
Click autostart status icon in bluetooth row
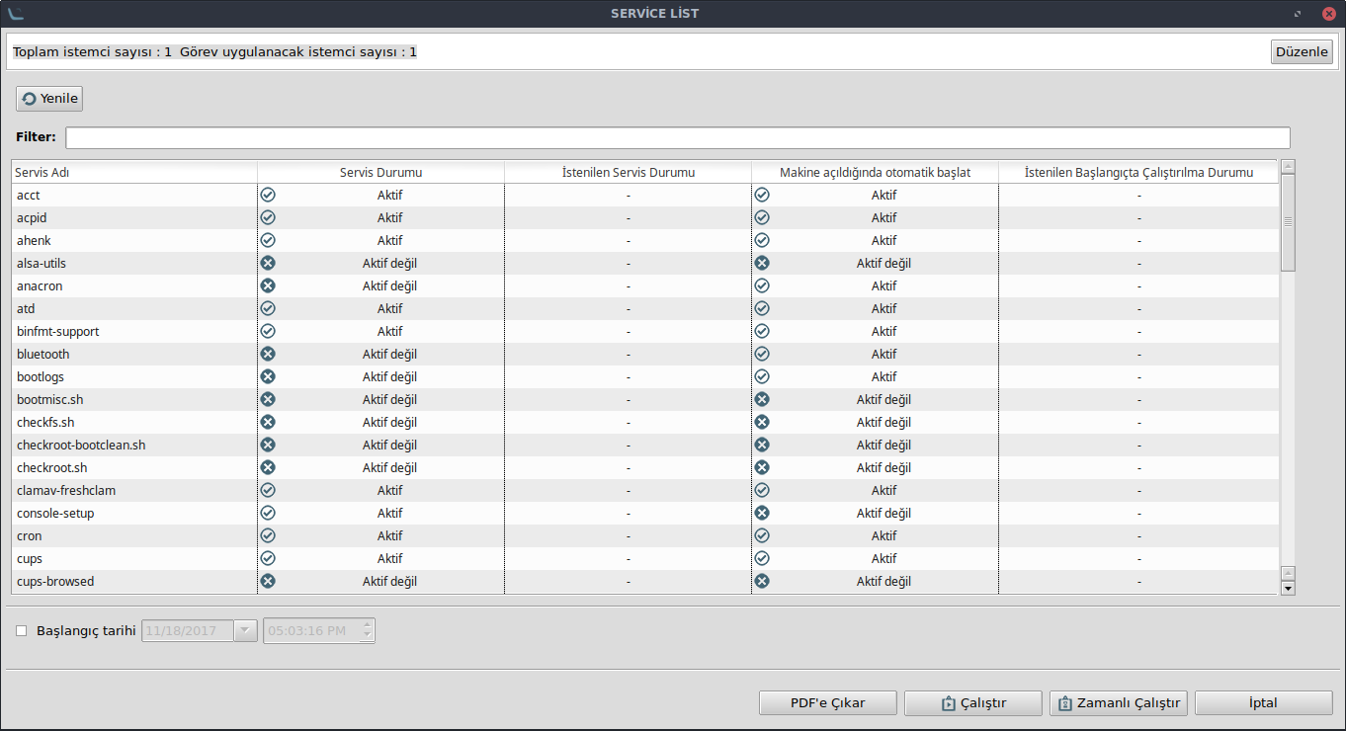pyautogui.click(x=762, y=354)
